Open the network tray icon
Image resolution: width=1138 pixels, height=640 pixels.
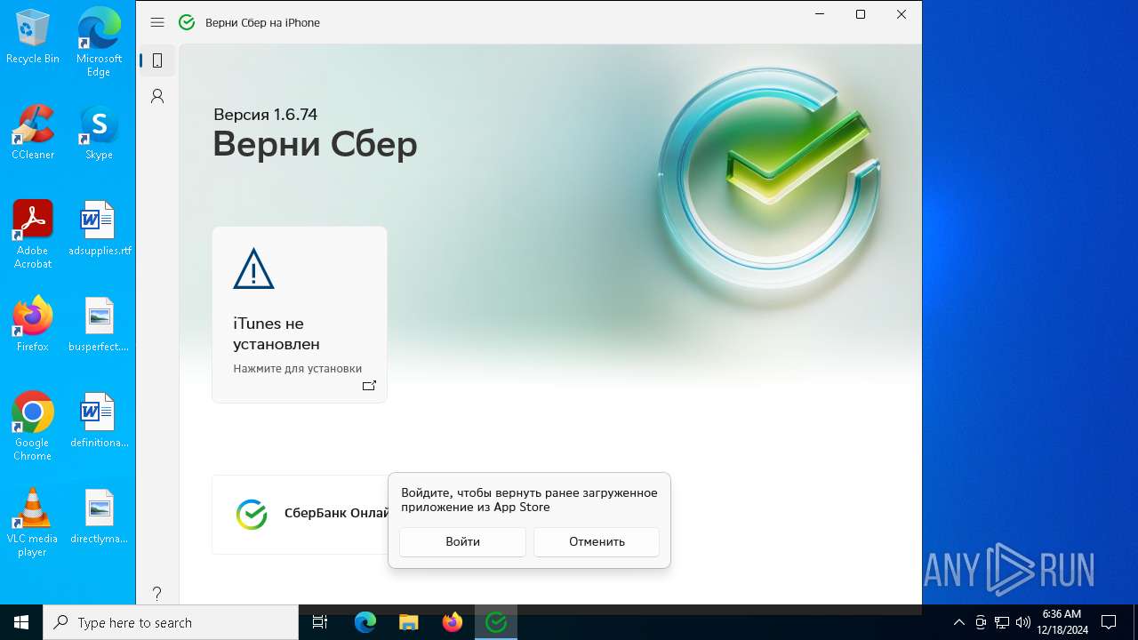1002,622
